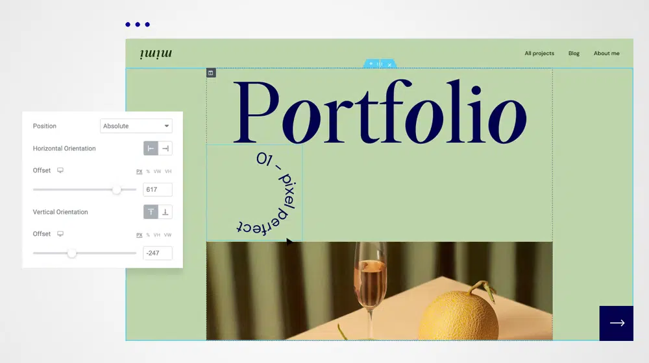The height and width of the screenshot is (363, 649).
Task: Set horizontal orientation to left
Action: (151, 148)
